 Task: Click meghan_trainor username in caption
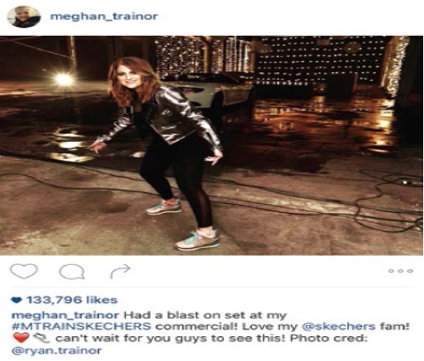point(65,315)
